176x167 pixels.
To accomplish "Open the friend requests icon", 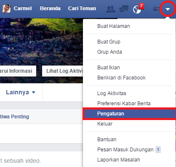I will tap(111, 10).
